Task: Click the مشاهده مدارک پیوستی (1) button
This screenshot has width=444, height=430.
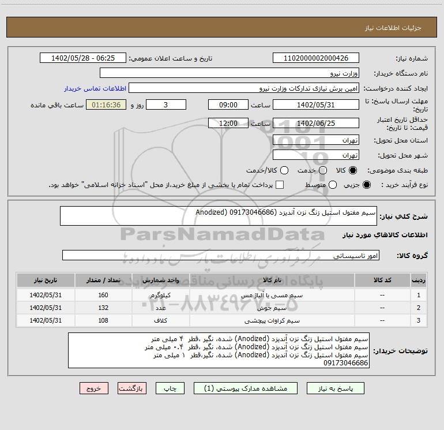Action: click(246, 388)
